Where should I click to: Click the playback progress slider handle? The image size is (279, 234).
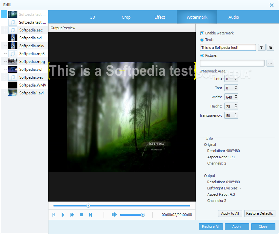pos(88,206)
